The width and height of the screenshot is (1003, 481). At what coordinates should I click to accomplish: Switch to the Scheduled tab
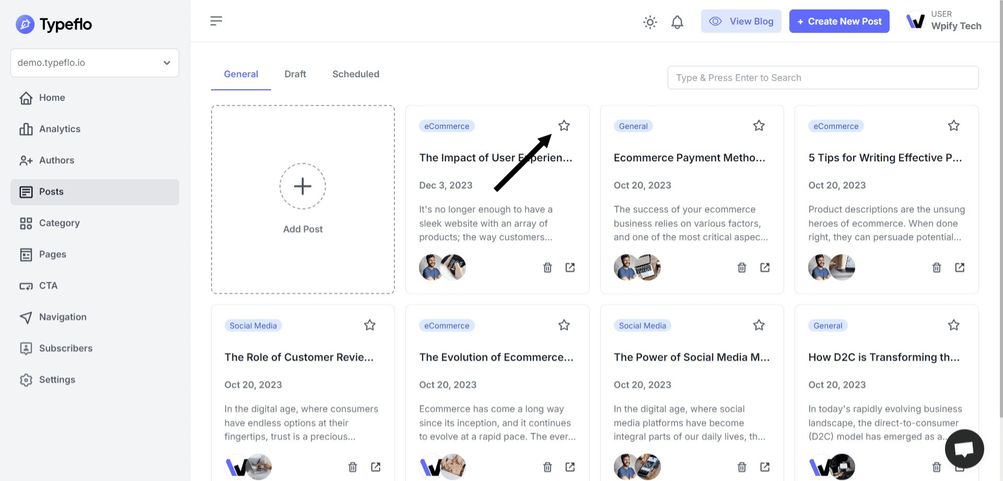(356, 74)
